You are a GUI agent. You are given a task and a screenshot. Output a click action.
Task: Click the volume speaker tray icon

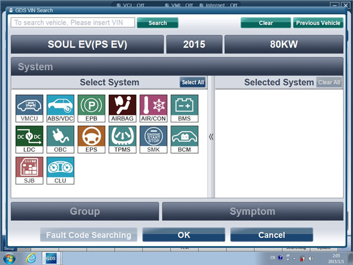[x=311, y=259]
